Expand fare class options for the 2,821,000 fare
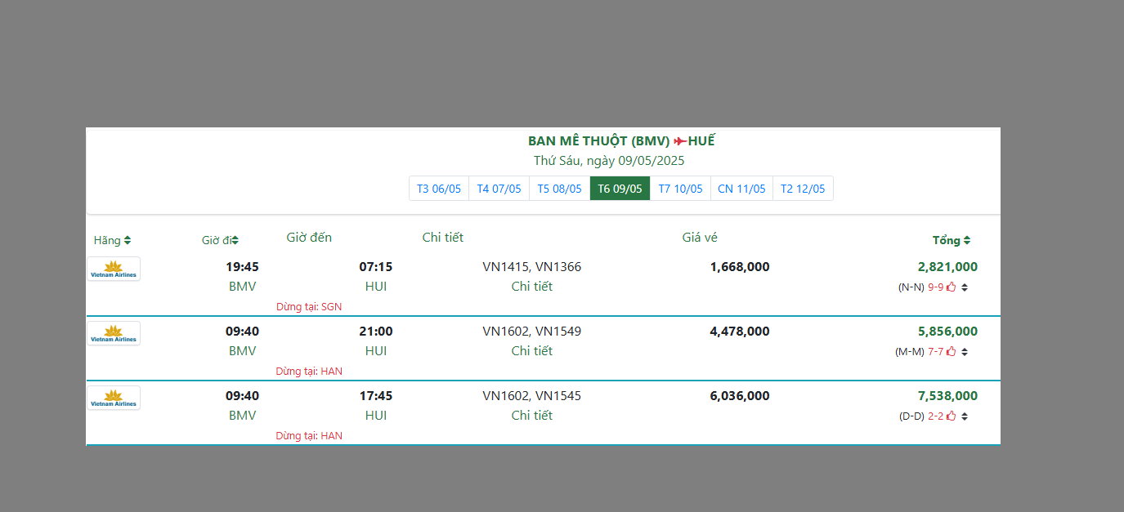Viewport: 1124px width, 512px height. click(x=965, y=287)
